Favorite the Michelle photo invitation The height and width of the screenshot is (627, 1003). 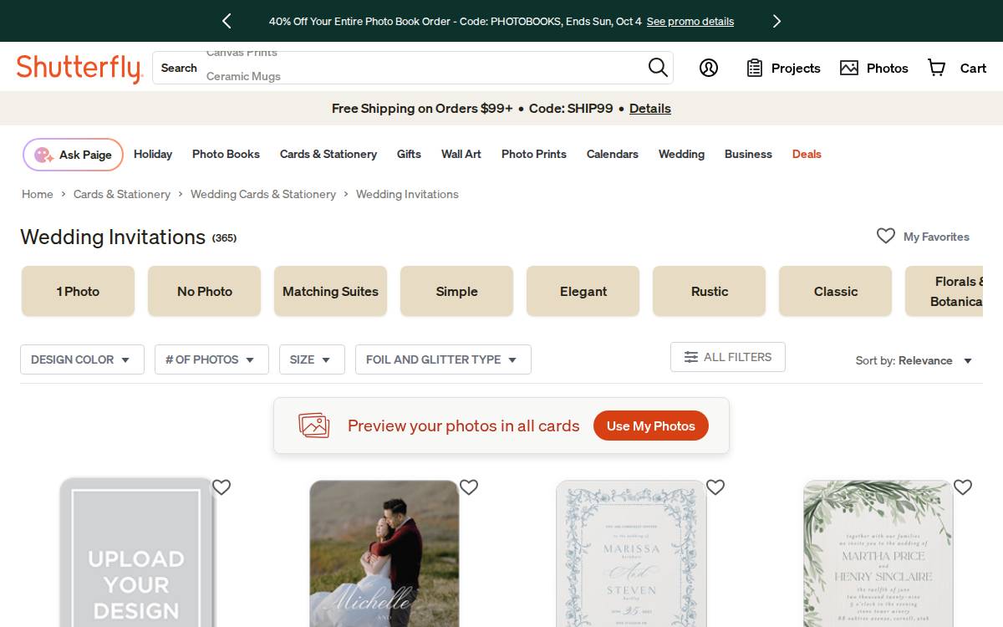click(x=469, y=487)
